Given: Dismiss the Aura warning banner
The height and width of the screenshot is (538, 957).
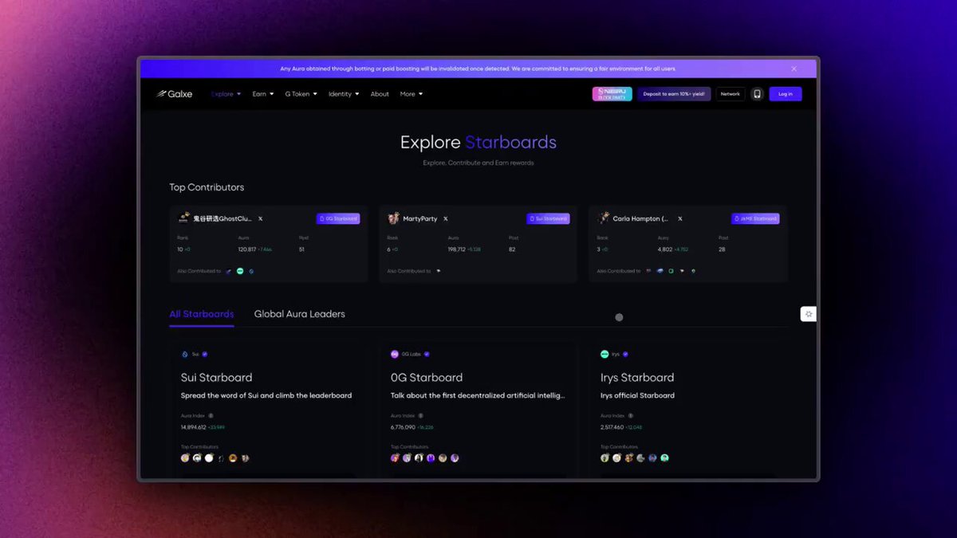Looking at the screenshot, I should (794, 69).
